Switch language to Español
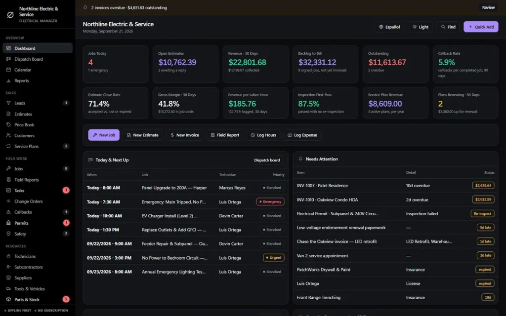This screenshot has height=316, width=506. (389, 27)
